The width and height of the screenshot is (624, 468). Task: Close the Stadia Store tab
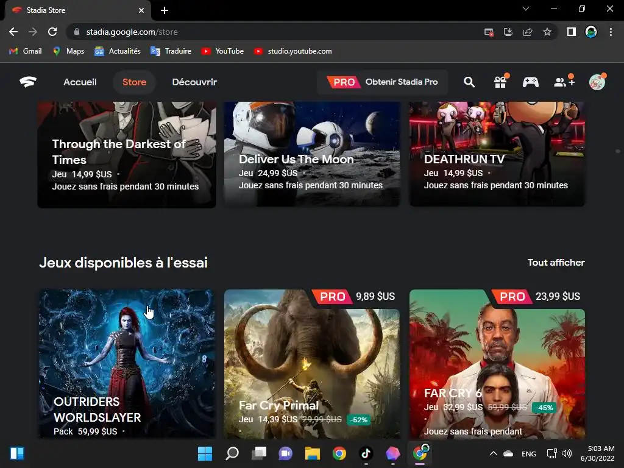[x=141, y=10]
